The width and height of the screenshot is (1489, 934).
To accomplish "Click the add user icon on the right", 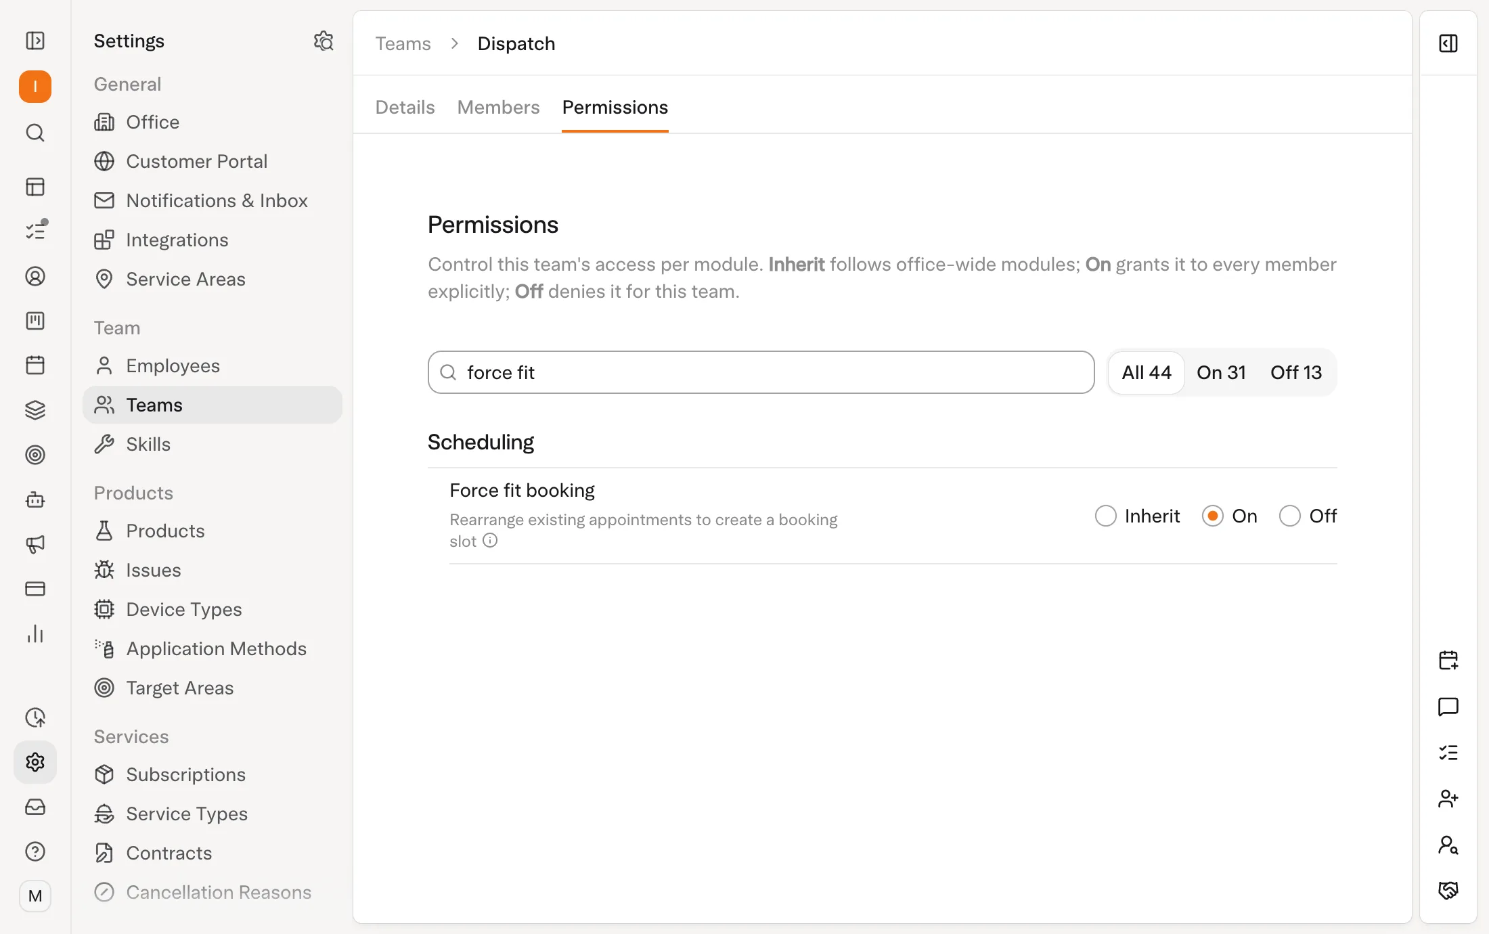I will (1448, 799).
